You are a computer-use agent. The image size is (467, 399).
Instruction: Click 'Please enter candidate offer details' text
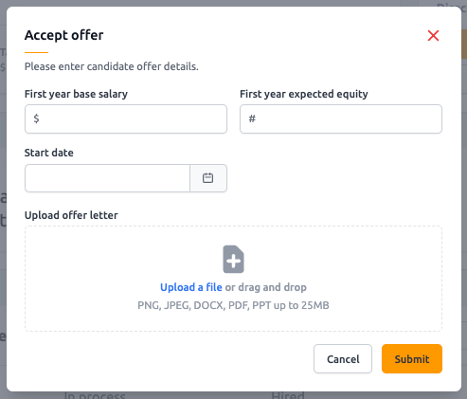tap(112, 66)
